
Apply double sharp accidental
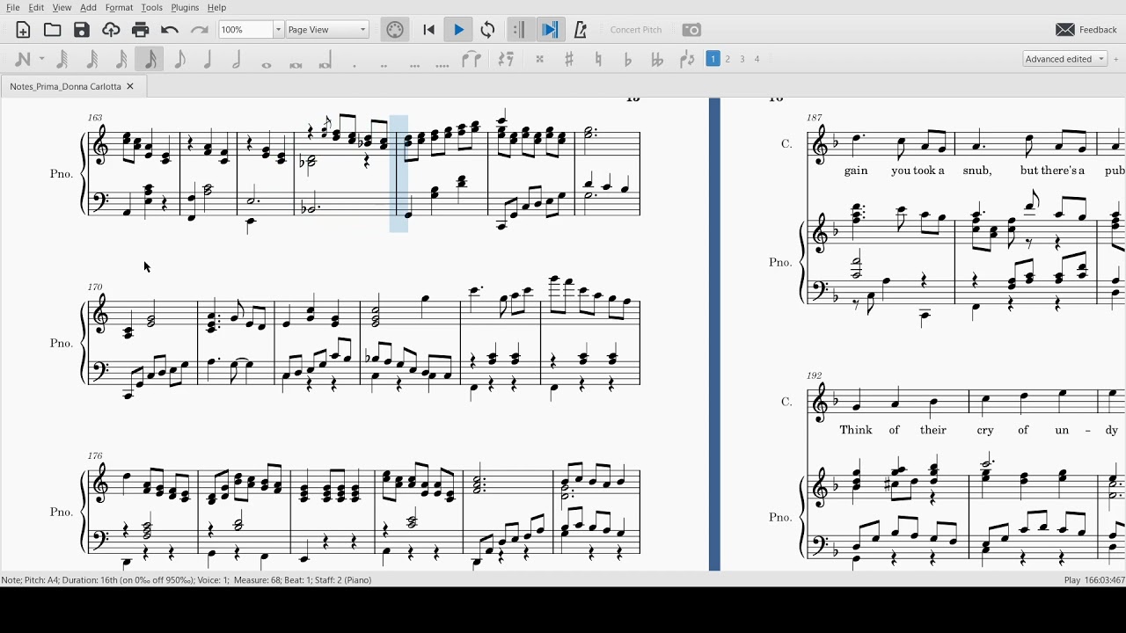(540, 59)
